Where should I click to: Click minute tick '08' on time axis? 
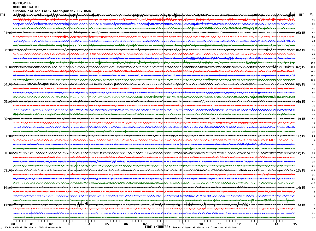pos(163,224)
